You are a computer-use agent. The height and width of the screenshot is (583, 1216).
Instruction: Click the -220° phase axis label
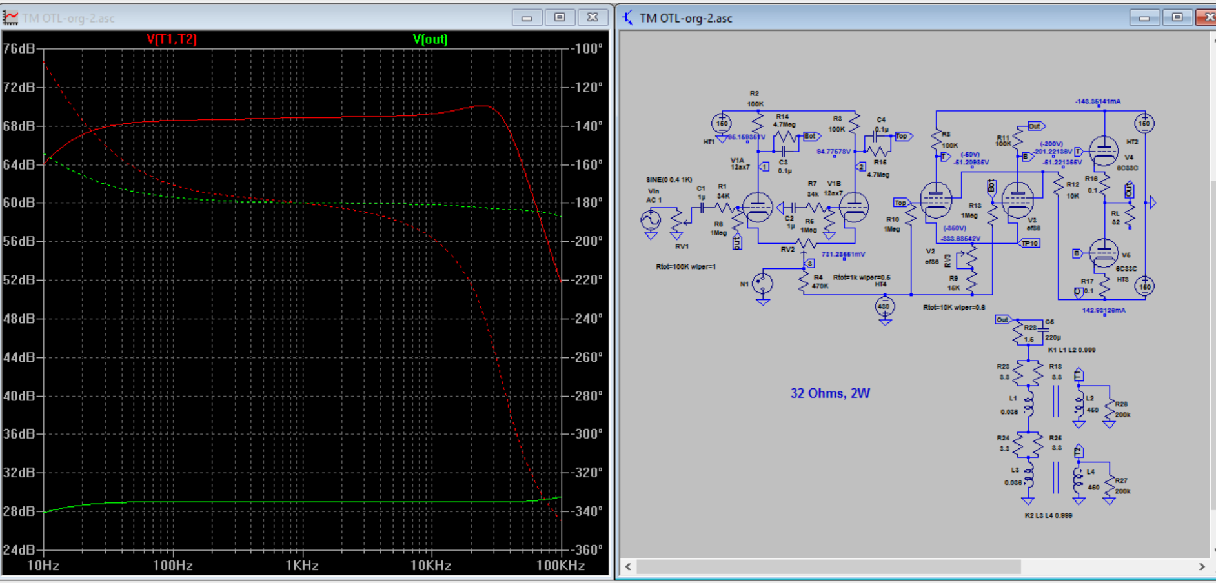[x=587, y=280]
